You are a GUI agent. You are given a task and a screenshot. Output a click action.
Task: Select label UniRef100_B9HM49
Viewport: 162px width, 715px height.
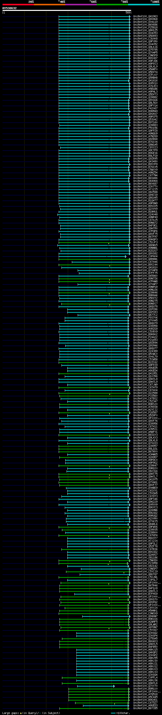point(145,111)
